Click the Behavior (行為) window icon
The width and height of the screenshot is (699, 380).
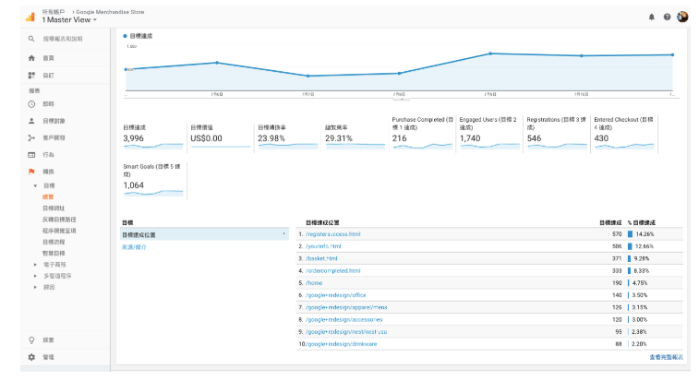(31, 155)
